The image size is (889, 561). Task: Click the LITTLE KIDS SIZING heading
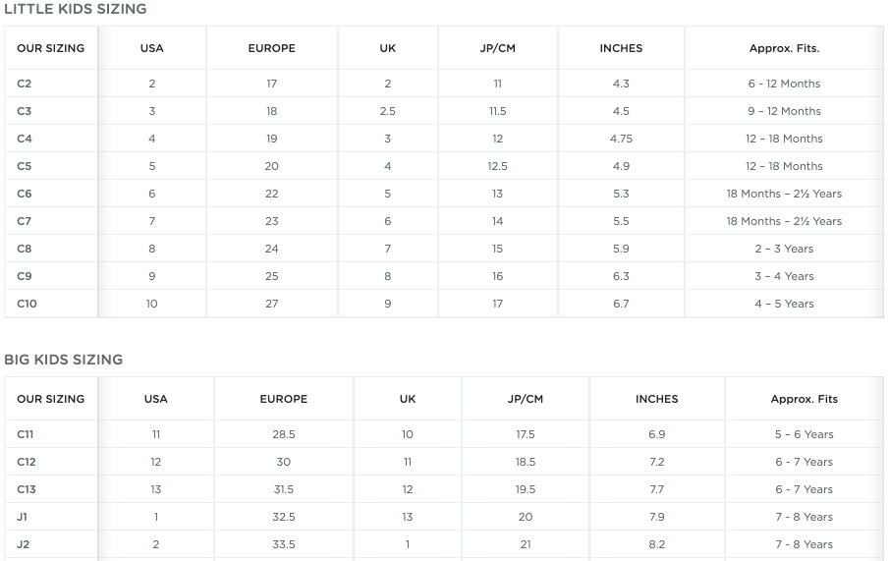(76, 9)
